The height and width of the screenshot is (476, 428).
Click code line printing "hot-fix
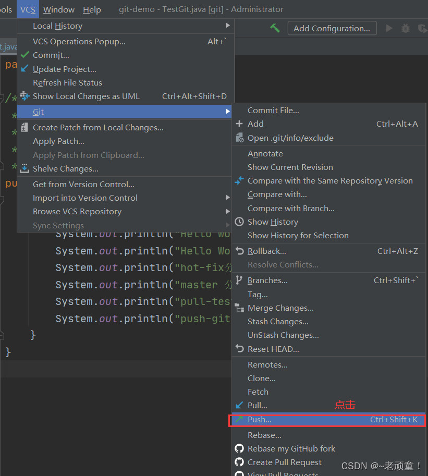coord(143,267)
